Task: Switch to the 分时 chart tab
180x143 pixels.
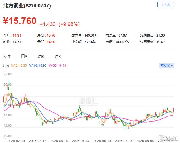Action: pos(7,56)
